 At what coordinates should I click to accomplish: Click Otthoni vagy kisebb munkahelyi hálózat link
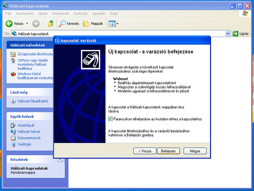32,64
